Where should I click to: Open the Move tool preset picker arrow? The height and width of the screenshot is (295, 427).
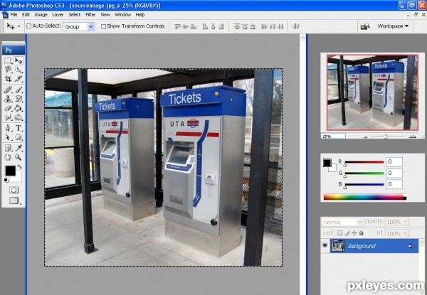pos(19,26)
